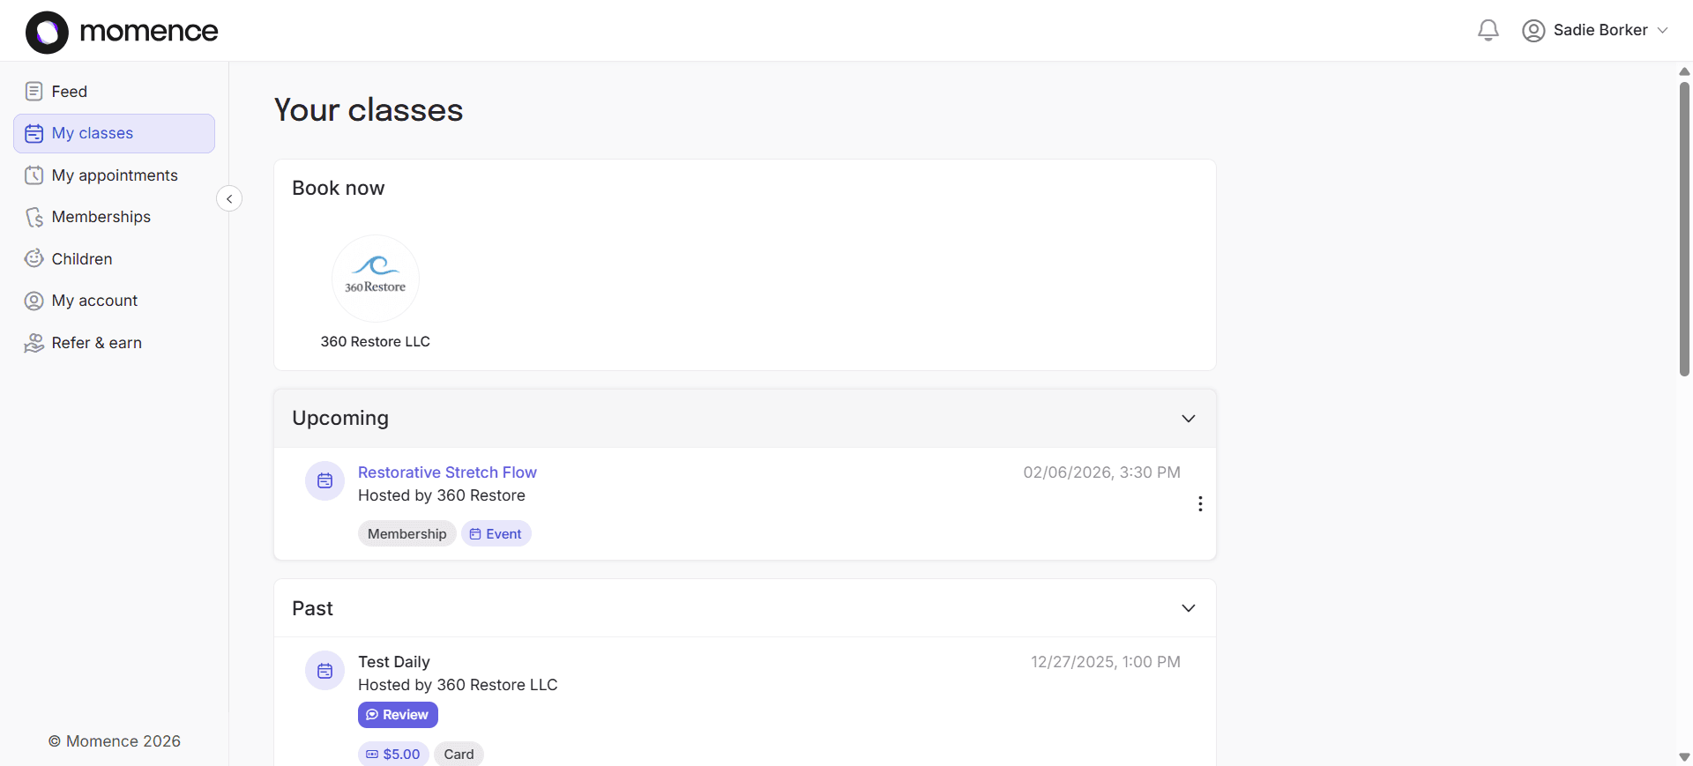Open My account in the sidebar

point(114,301)
